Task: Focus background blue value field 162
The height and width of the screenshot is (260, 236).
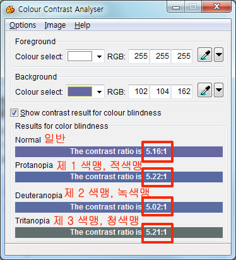Action: pyautogui.click(x=182, y=92)
